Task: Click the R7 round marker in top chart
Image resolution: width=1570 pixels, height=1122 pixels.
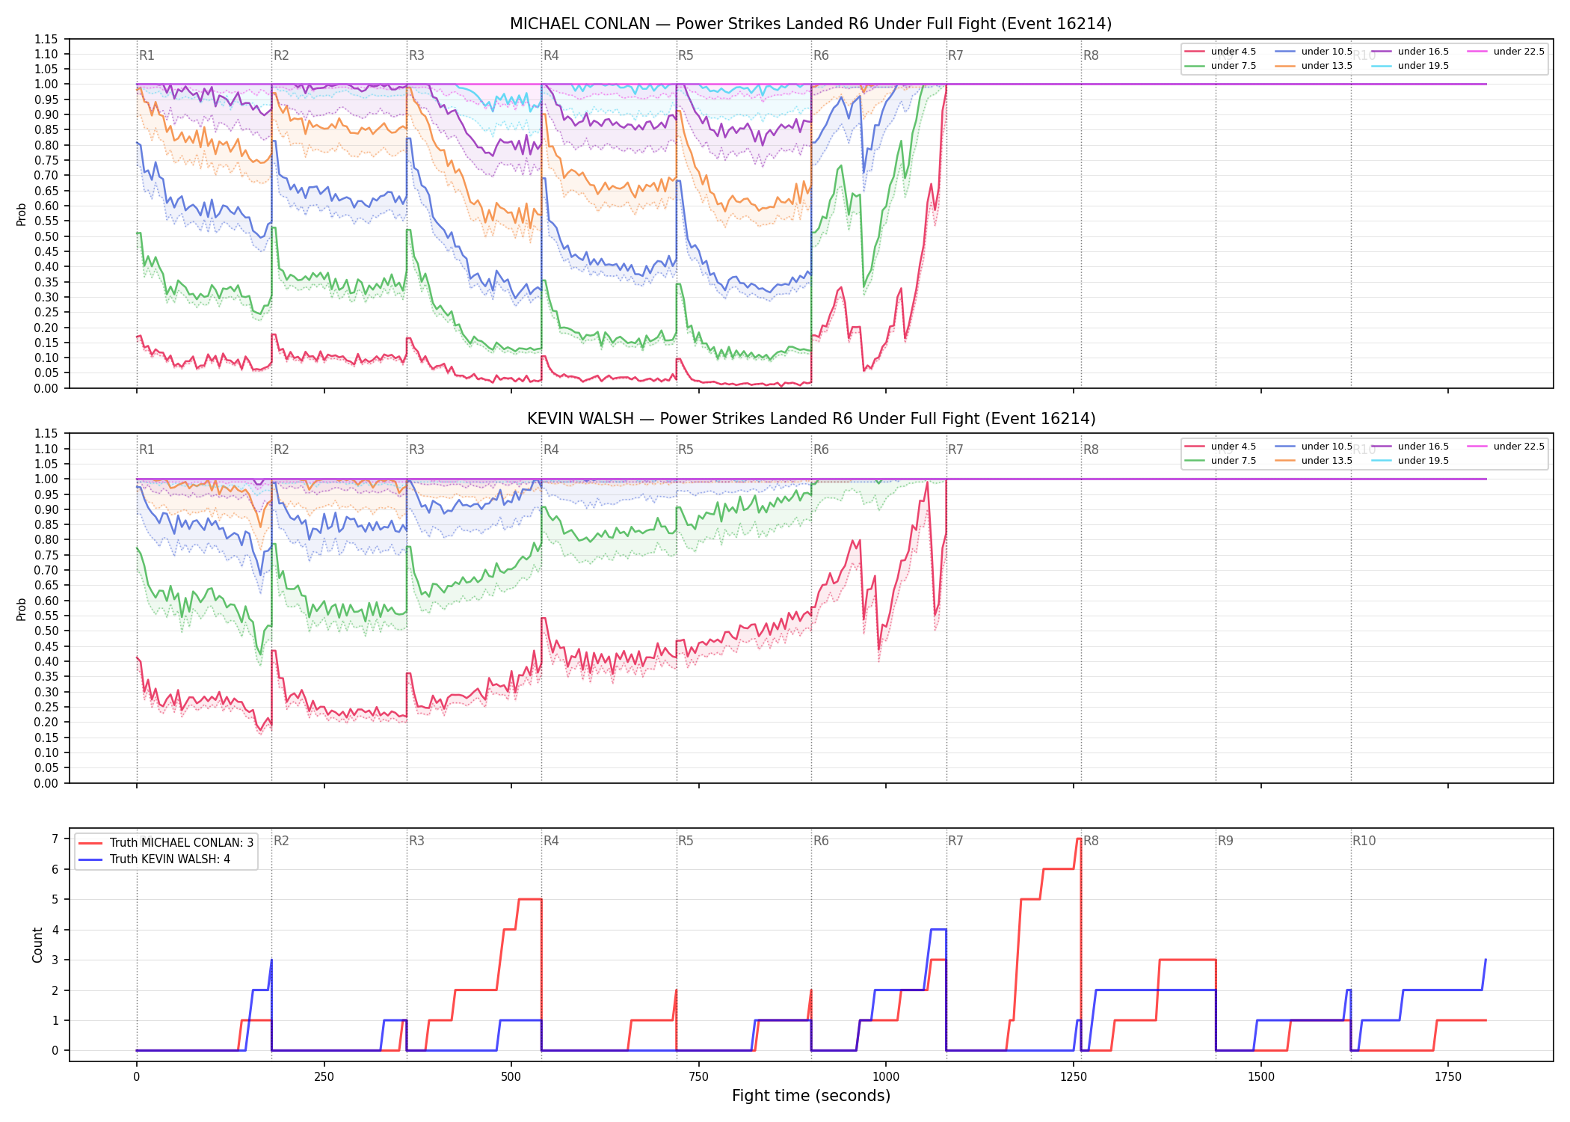Action: pos(955,55)
